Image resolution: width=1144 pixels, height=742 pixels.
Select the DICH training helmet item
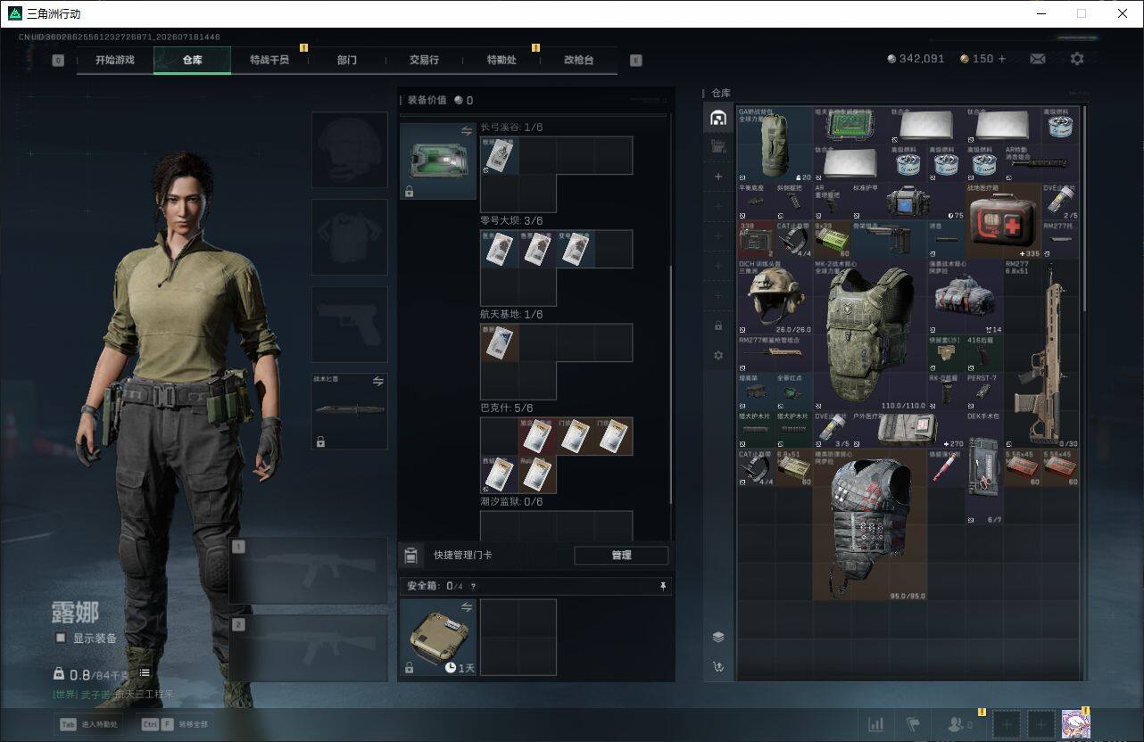click(775, 297)
